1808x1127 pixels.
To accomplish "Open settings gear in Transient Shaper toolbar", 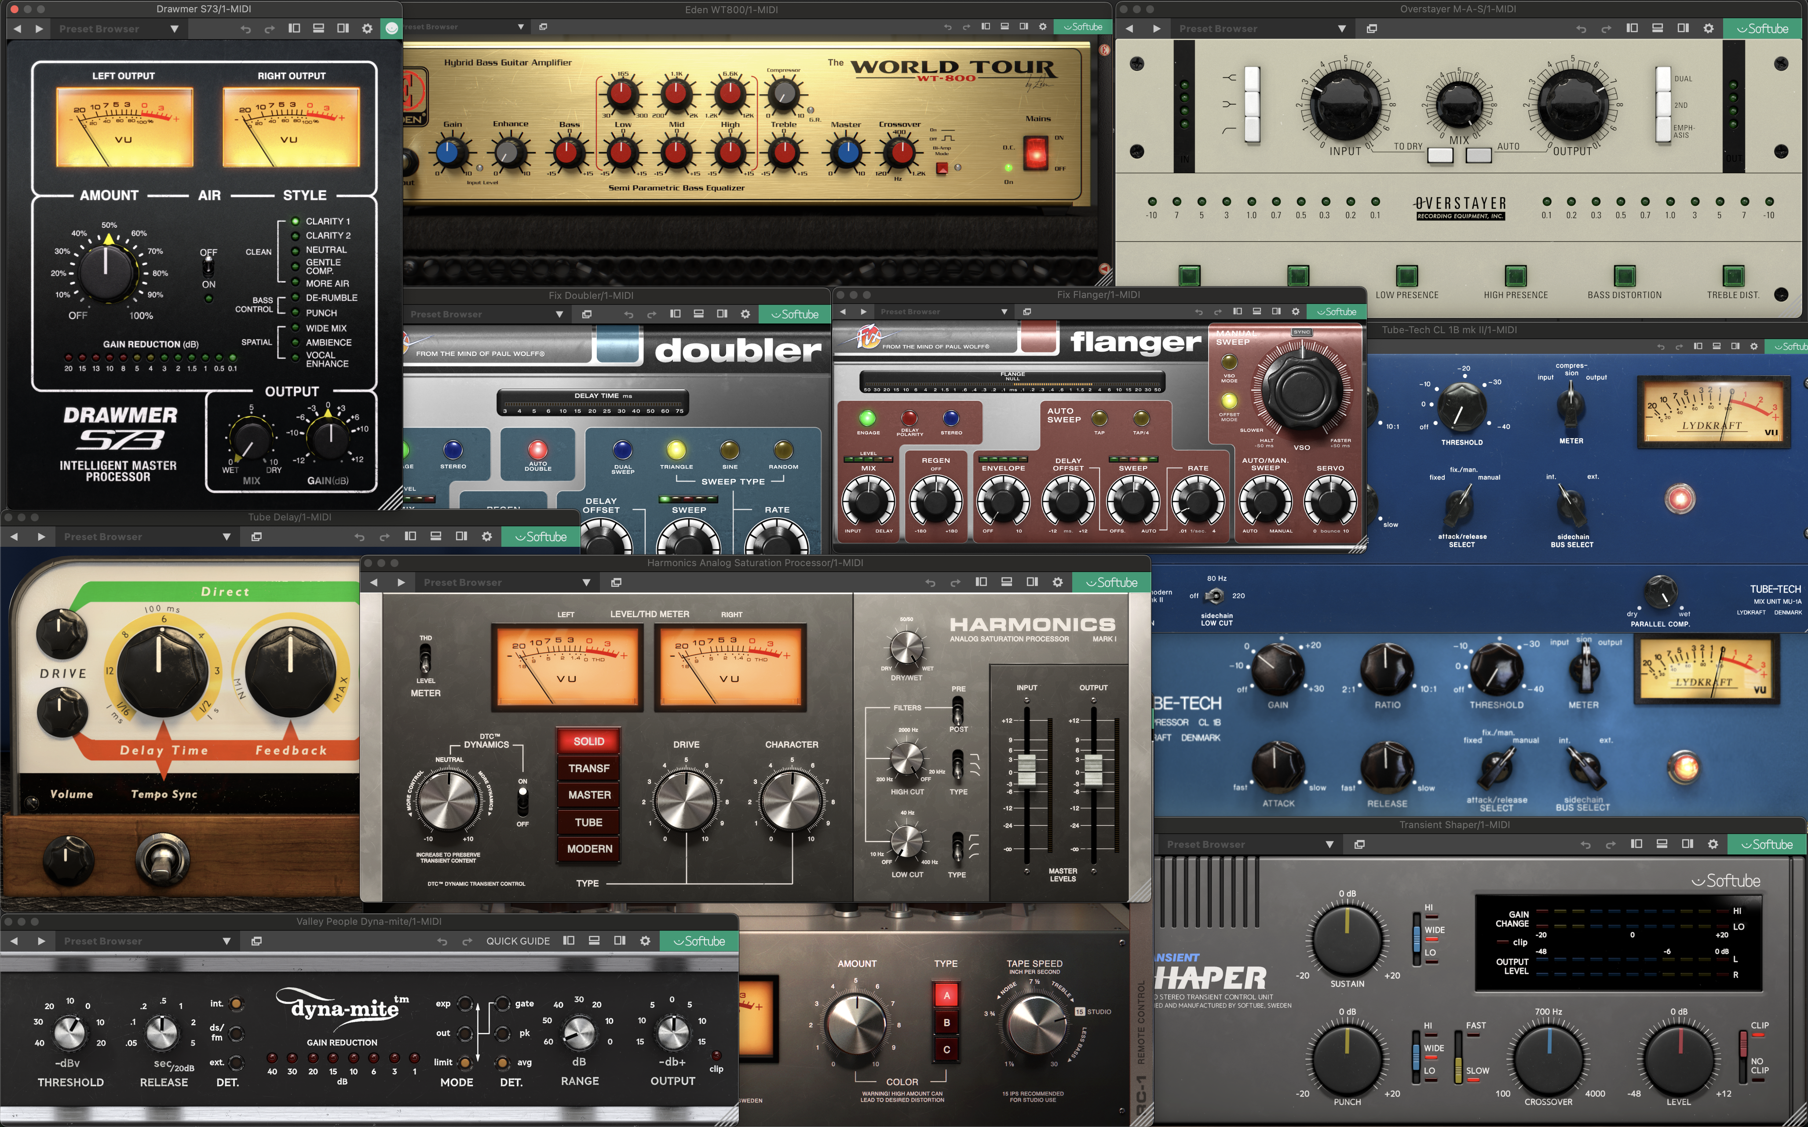I will click(x=1713, y=844).
